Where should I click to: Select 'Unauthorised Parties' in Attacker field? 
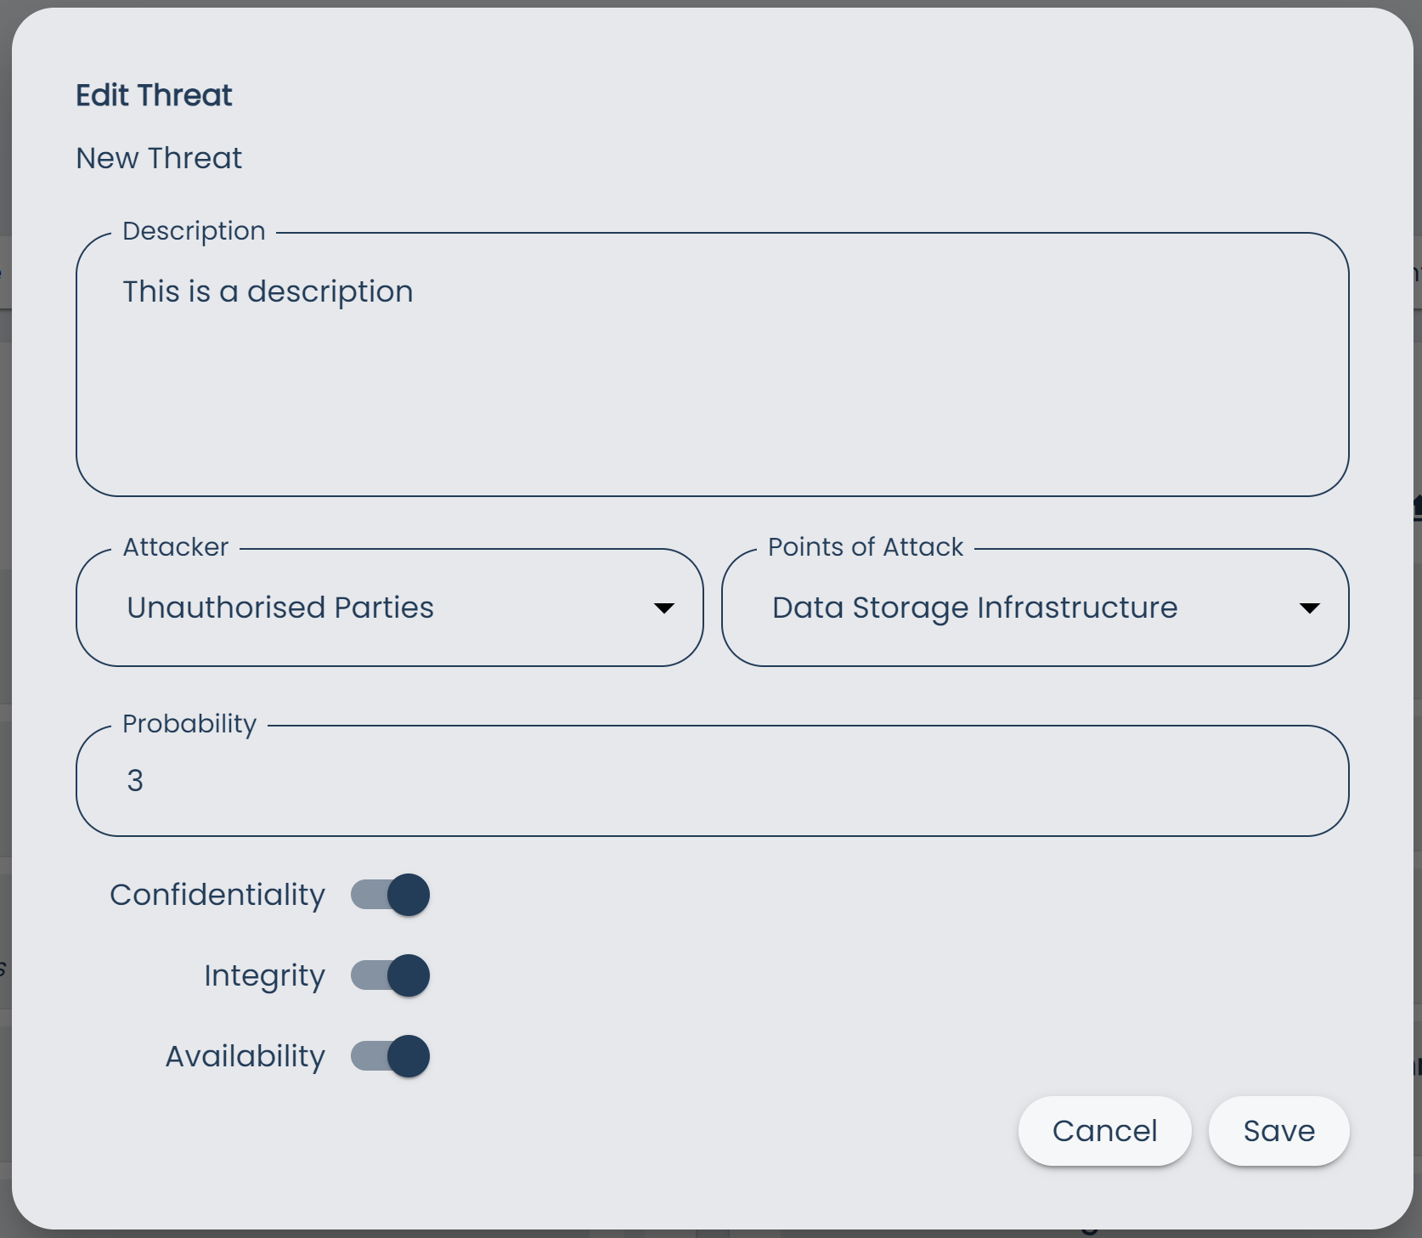tap(279, 607)
